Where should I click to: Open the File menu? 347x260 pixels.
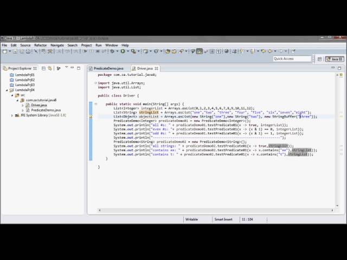pos(4,45)
